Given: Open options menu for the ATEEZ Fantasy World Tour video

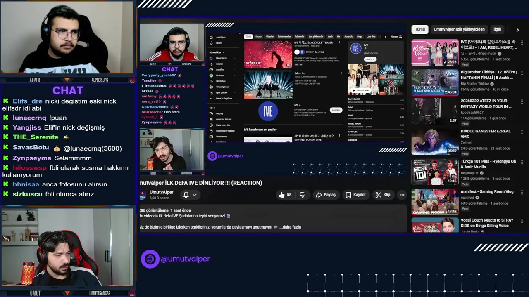Looking at the screenshot, I should [x=522, y=101].
